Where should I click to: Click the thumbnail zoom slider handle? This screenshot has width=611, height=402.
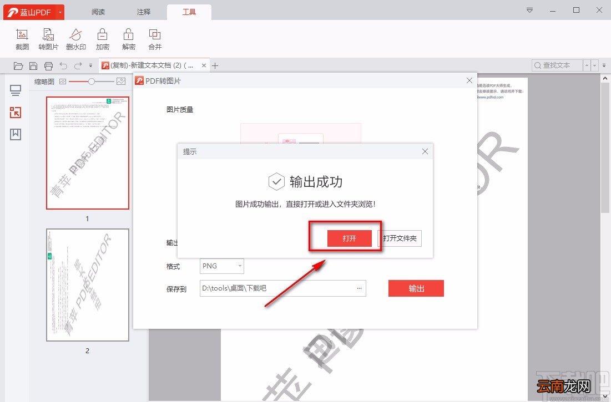point(91,82)
